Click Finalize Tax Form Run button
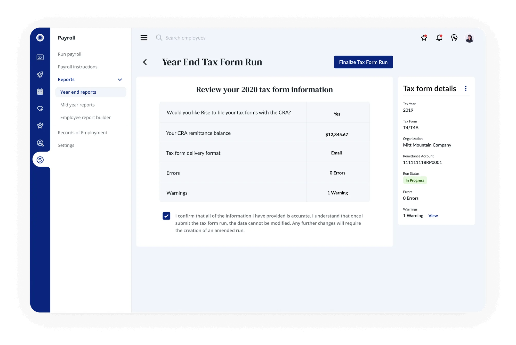The image size is (516, 345). [363, 62]
